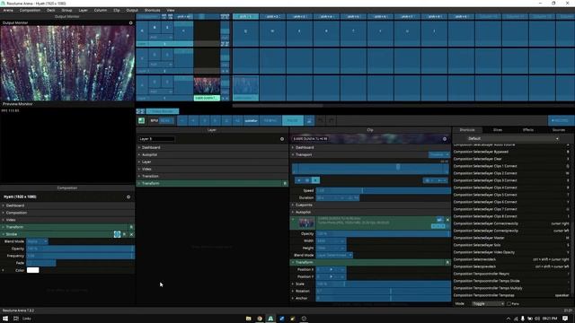Toggle bypass B on top layer
This screenshot has width=575, height=323.
click(x=155, y=28)
